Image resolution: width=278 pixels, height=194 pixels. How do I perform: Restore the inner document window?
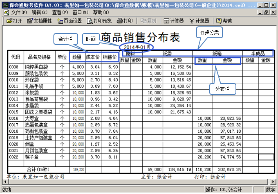tap(266, 12)
